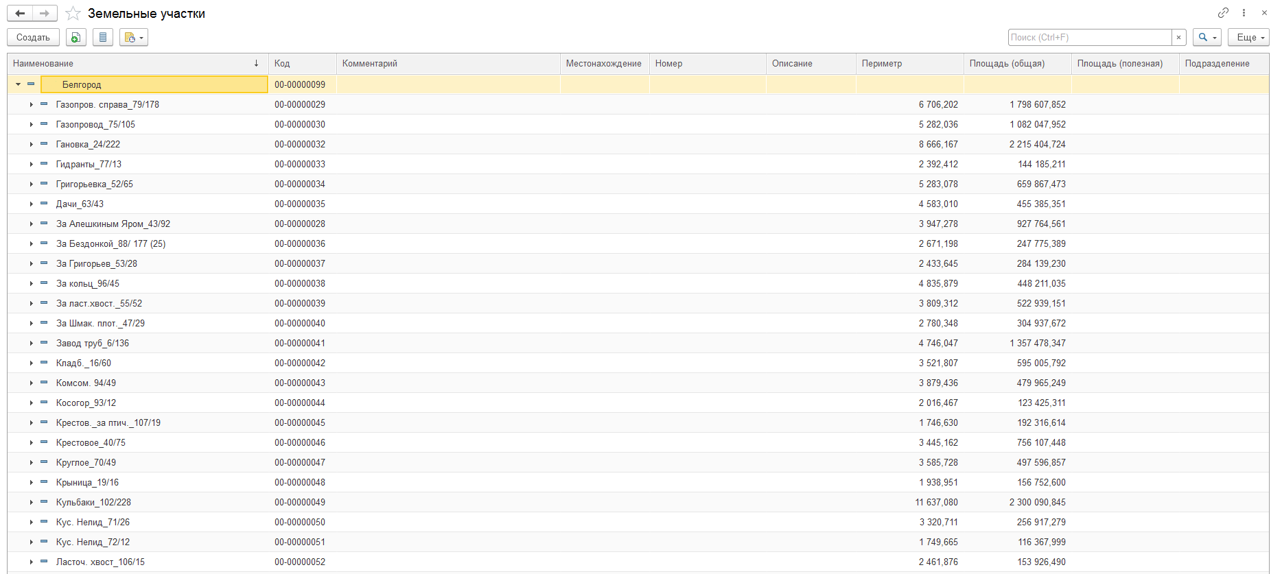Open the Еще menu
The height and width of the screenshot is (574, 1282).
[x=1248, y=38]
